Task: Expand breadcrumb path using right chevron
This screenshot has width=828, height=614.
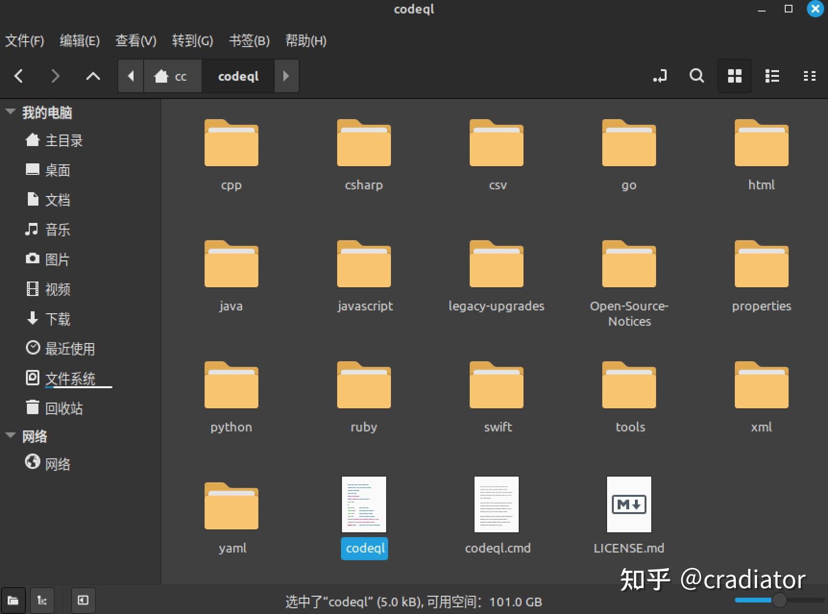Action: (x=286, y=76)
